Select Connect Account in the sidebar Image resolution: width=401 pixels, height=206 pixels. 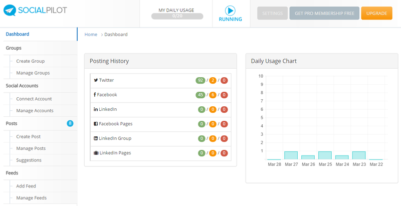(x=34, y=99)
